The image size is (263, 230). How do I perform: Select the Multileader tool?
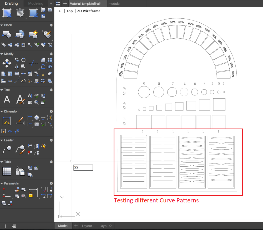point(7,150)
